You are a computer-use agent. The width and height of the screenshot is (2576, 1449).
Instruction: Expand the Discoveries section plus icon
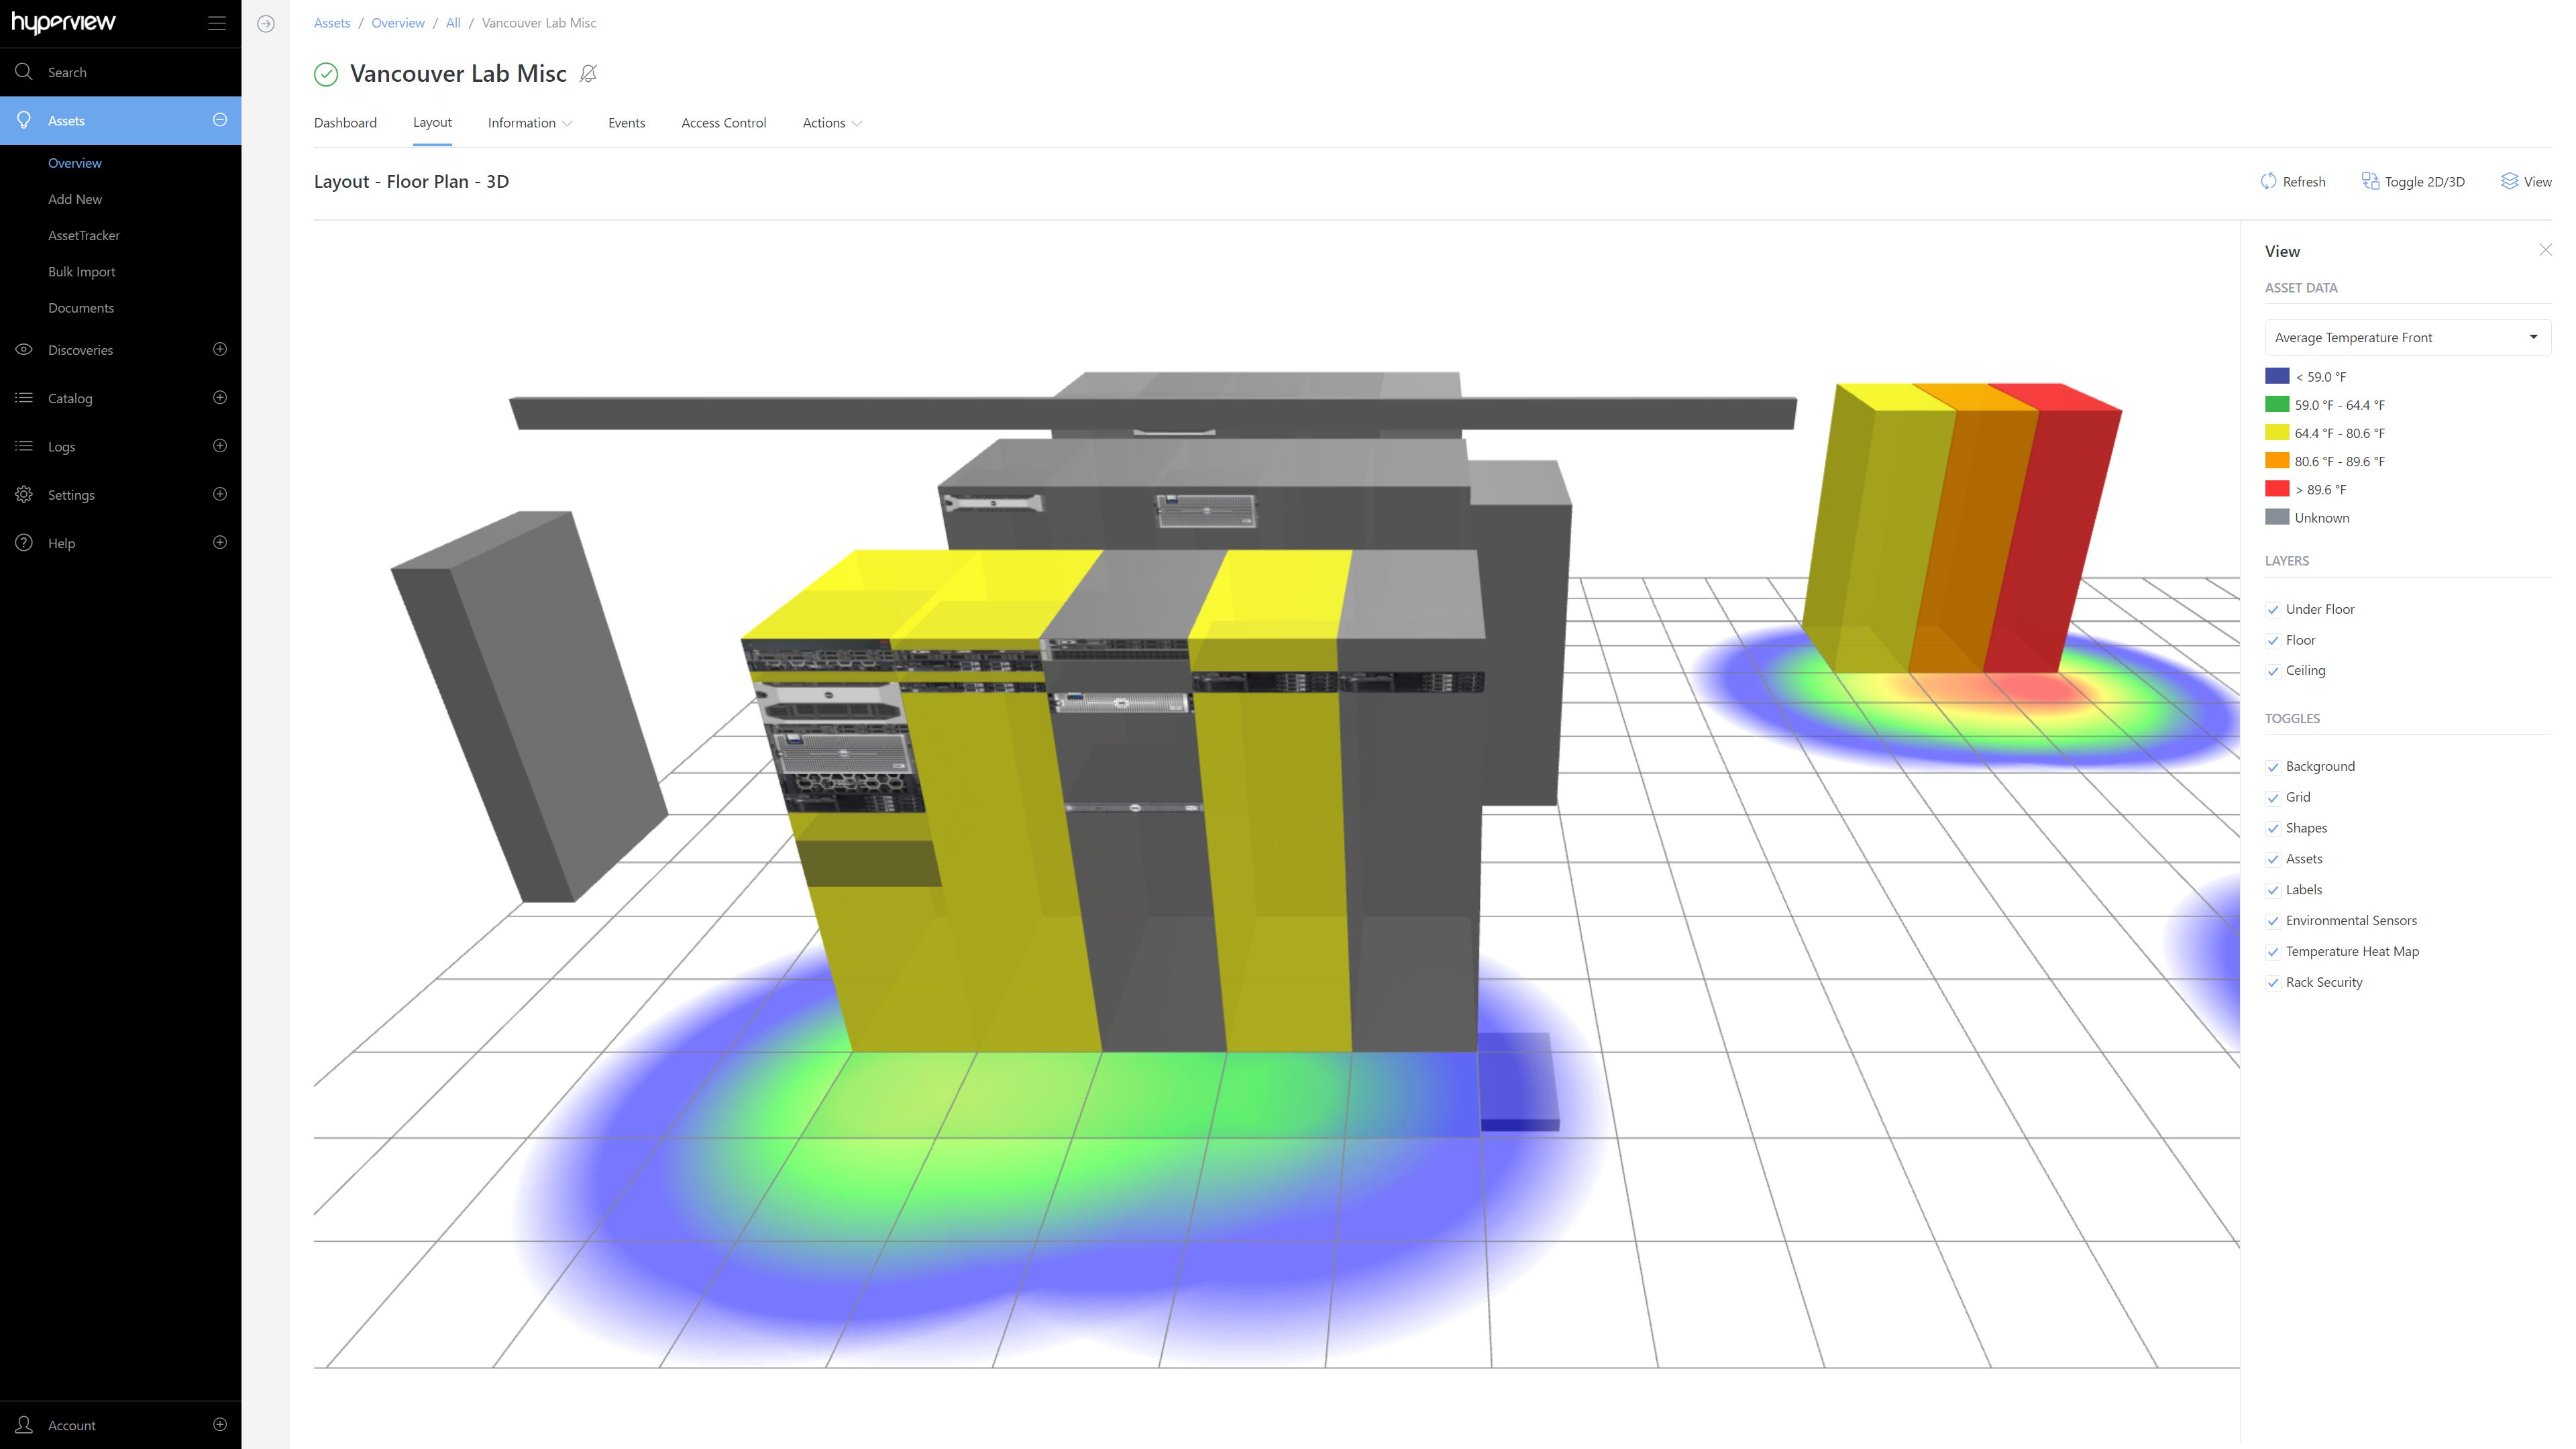[x=220, y=349]
